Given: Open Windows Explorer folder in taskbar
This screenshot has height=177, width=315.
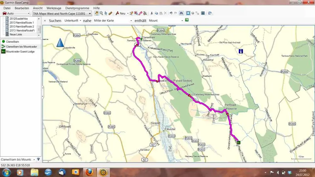Looking at the screenshot, I should (34, 172).
